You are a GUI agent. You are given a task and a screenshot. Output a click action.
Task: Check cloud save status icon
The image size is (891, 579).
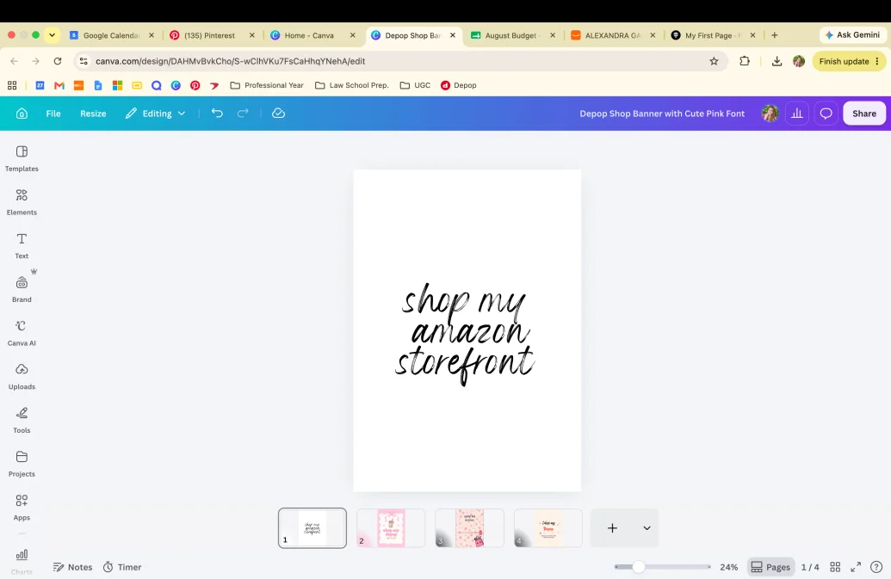pos(278,113)
